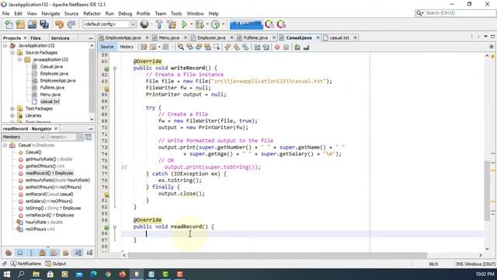Open Windows taskbar search icon

tap(21, 274)
